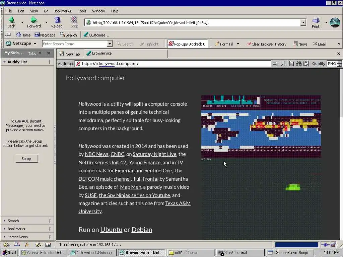
Task: Open the NBC News link
Action: pyautogui.click(x=96, y=154)
